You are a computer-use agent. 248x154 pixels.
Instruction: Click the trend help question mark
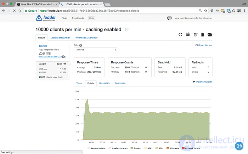coord(63,57)
